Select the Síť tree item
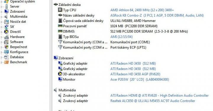 pos(12,27)
